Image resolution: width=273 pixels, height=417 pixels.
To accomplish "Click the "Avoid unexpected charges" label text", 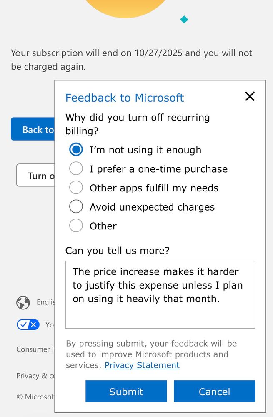I will point(152,207).
